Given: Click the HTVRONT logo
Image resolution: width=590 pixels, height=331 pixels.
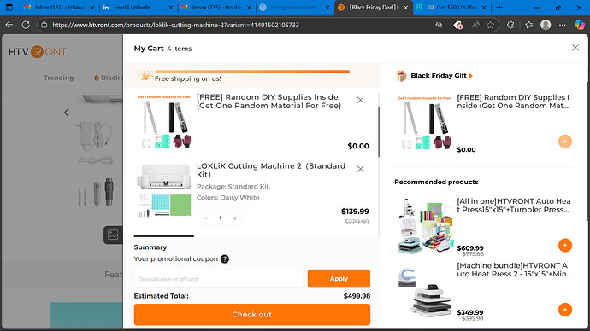Looking at the screenshot, I should pyautogui.click(x=38, y=52).
